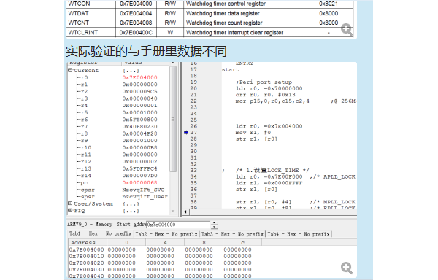This screenshot has height=280, width=438.
Task: Select the r13 register row
Action: point(118,168)
